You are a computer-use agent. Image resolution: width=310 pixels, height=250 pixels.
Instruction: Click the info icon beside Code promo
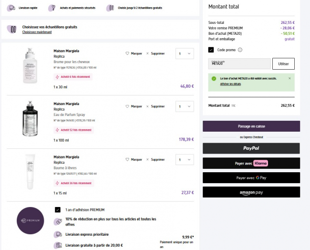[x=240, y=50]
